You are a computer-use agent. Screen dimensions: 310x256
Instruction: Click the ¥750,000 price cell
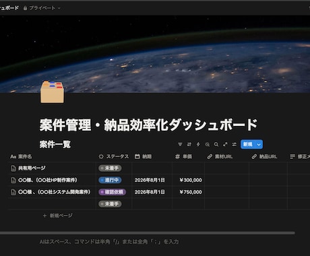tap(188, 192)
